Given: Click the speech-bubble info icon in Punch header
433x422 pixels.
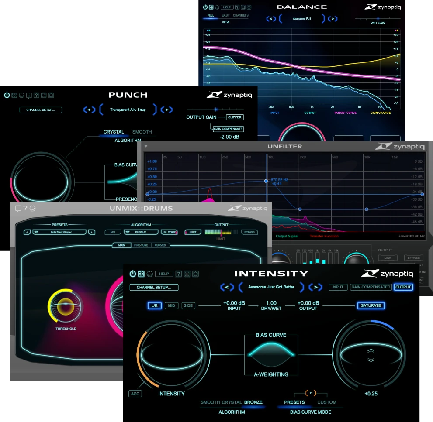Looking at the screenshot, I should (x=29, y=95).
